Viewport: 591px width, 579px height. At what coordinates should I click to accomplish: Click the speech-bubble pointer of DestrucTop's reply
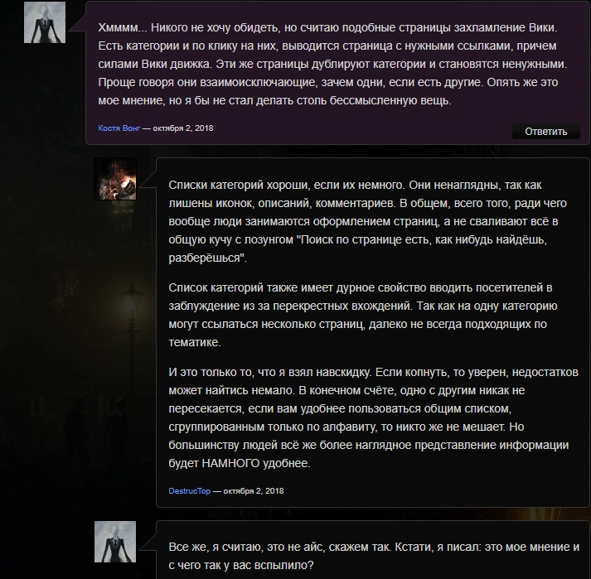click(148, 179)
